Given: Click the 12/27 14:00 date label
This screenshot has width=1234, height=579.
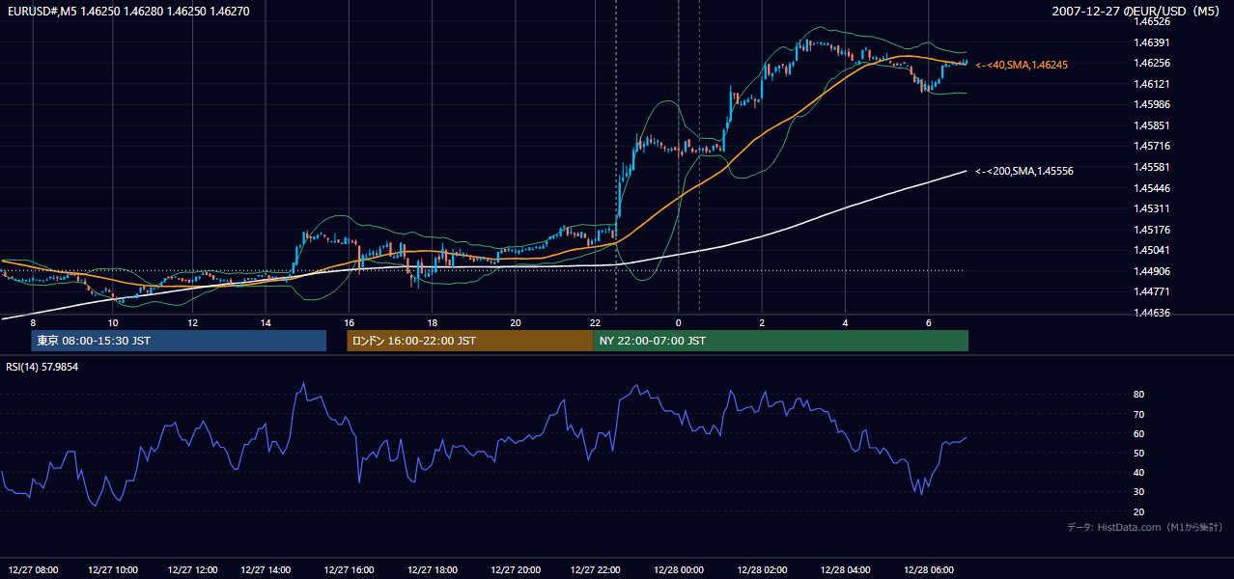Looking at the screenshot, I should coord(266,570).
